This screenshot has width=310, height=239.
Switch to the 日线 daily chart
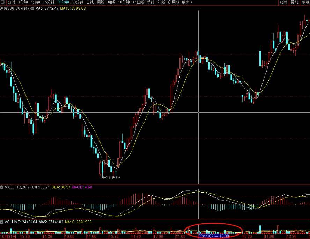click(90, 2)
